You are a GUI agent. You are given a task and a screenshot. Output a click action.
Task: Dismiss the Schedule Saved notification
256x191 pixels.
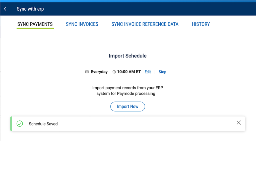238,122
